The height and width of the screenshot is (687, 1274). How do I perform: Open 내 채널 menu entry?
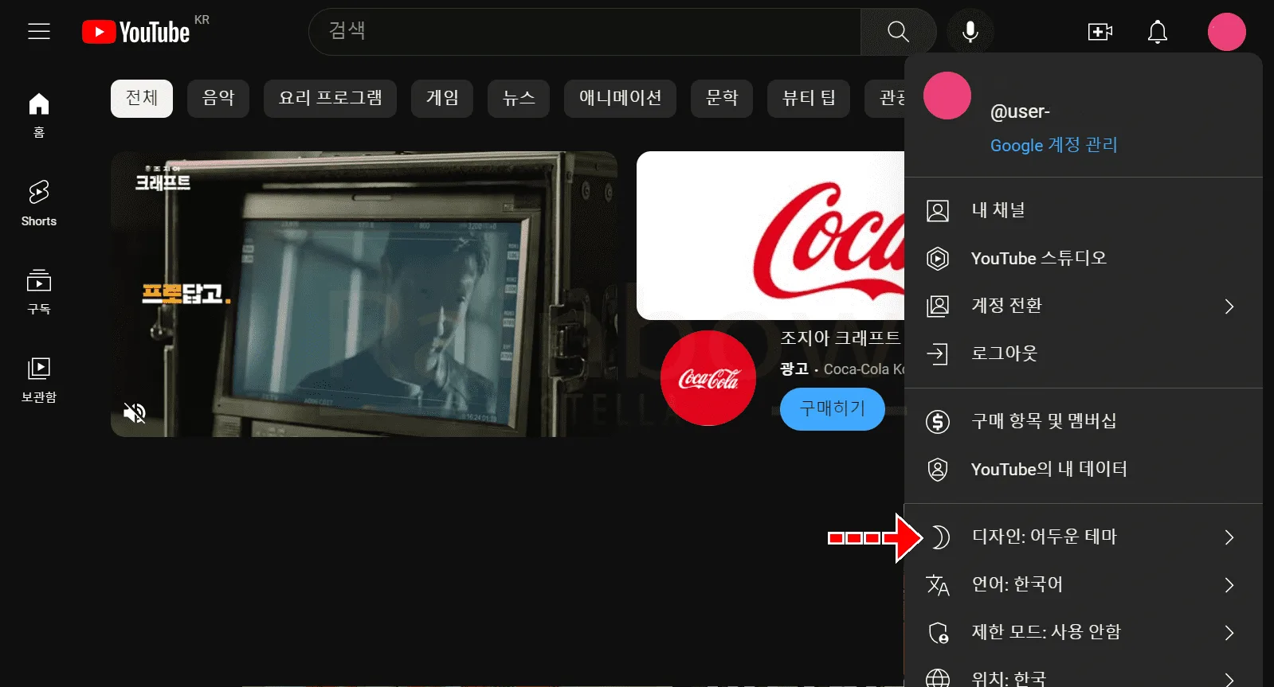pos(1084,211)
